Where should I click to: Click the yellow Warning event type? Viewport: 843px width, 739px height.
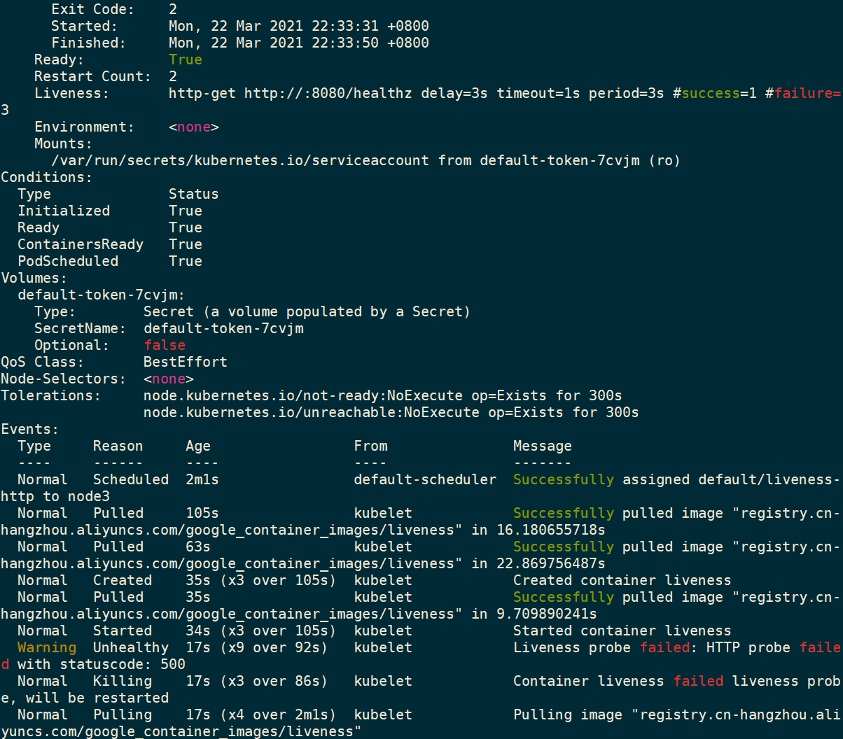(46, 647)
